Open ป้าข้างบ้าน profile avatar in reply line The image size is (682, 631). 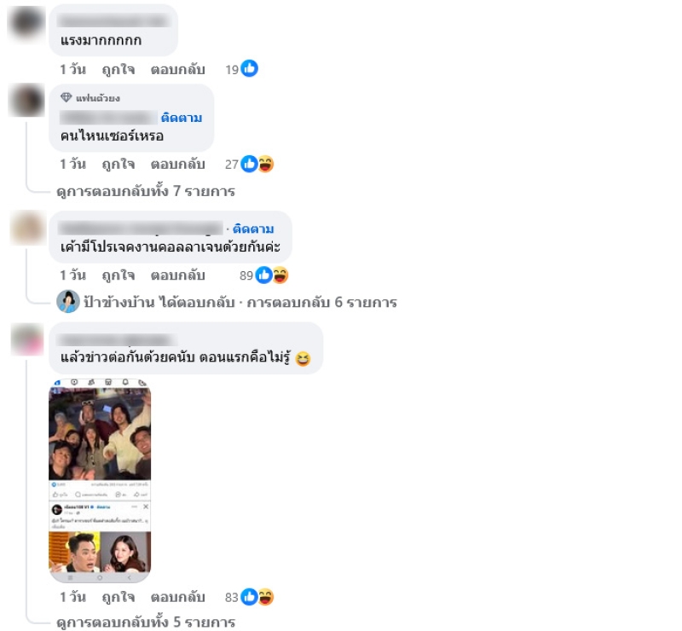68,302
